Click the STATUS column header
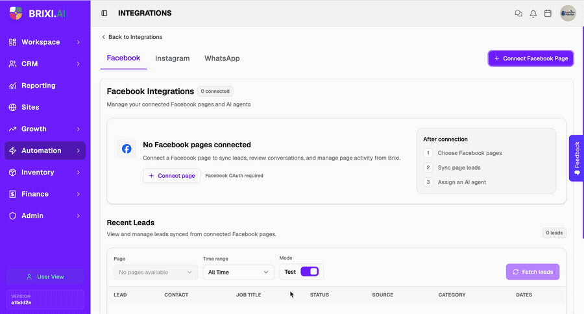 (319, 295)
